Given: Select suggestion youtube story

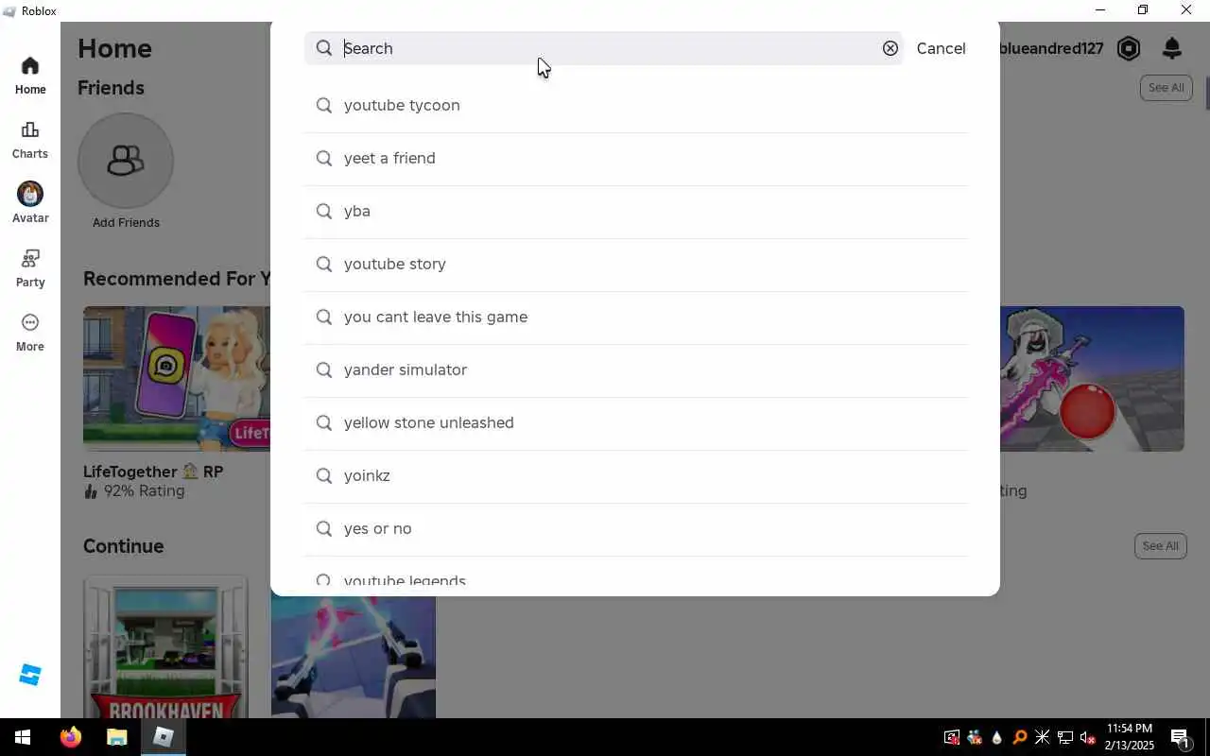Looking at the screenshot, I should coord(635,264).
